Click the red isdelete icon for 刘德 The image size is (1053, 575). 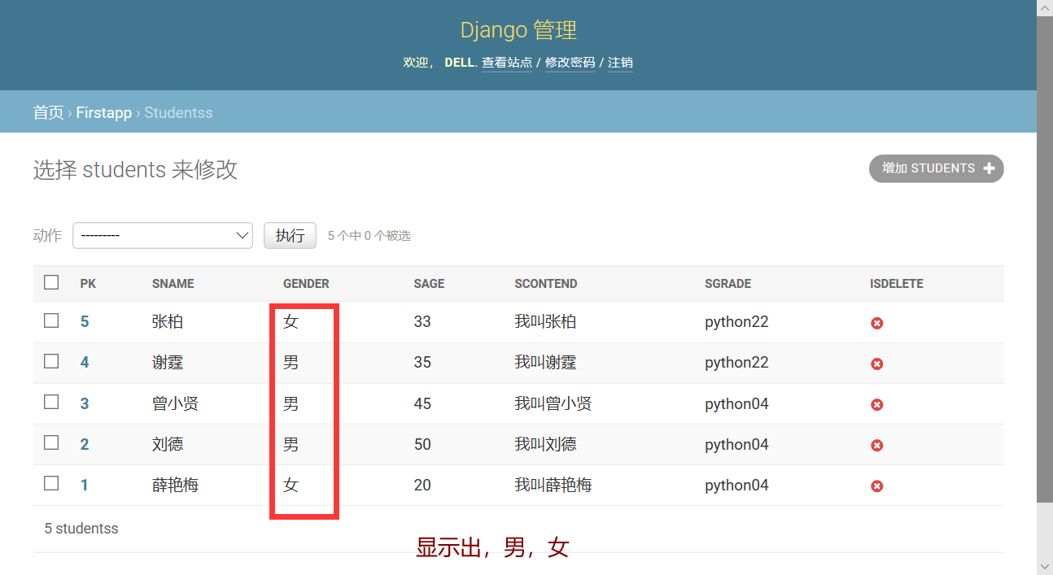(876, 445)
